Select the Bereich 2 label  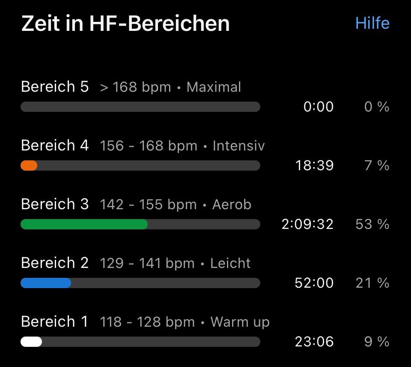55,263
